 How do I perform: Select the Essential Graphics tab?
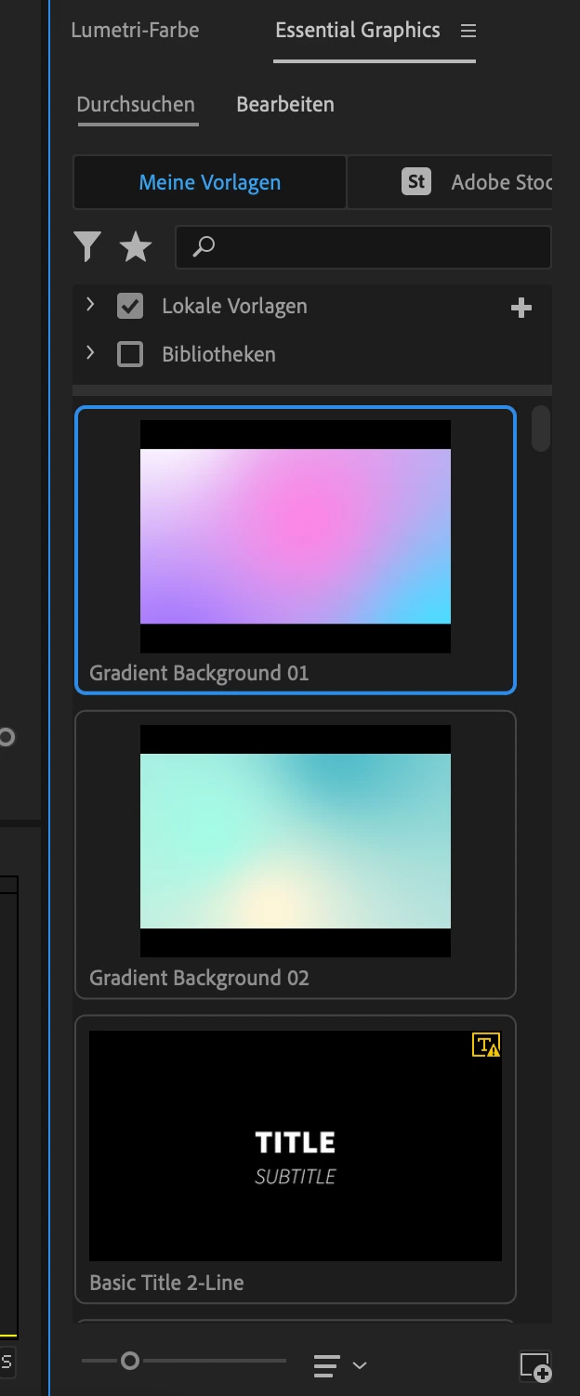coord(358,30)
